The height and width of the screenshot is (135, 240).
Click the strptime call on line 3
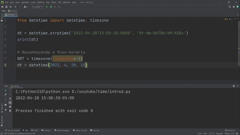[x=59, y=33]
